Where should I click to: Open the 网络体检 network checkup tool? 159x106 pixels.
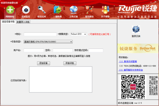[10, 11]
